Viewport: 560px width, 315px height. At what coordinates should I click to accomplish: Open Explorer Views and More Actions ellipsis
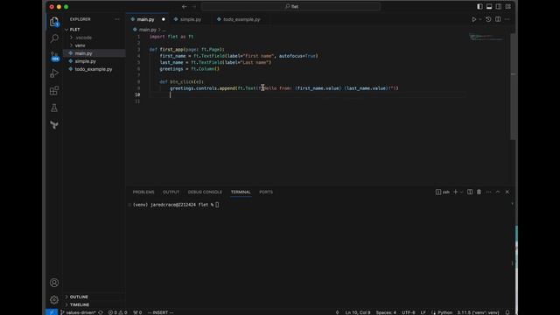(116, 19)
